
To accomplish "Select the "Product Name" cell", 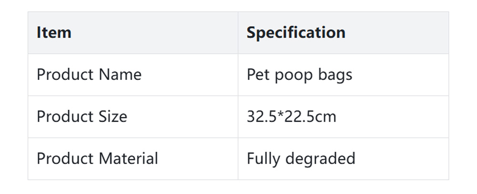I will point(89,75).
